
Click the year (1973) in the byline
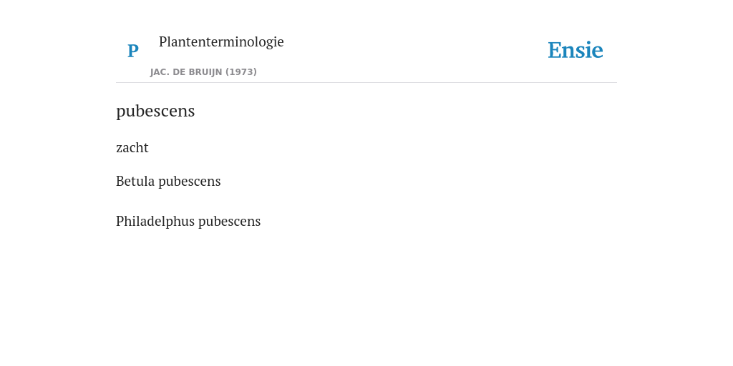click(241, 72)
